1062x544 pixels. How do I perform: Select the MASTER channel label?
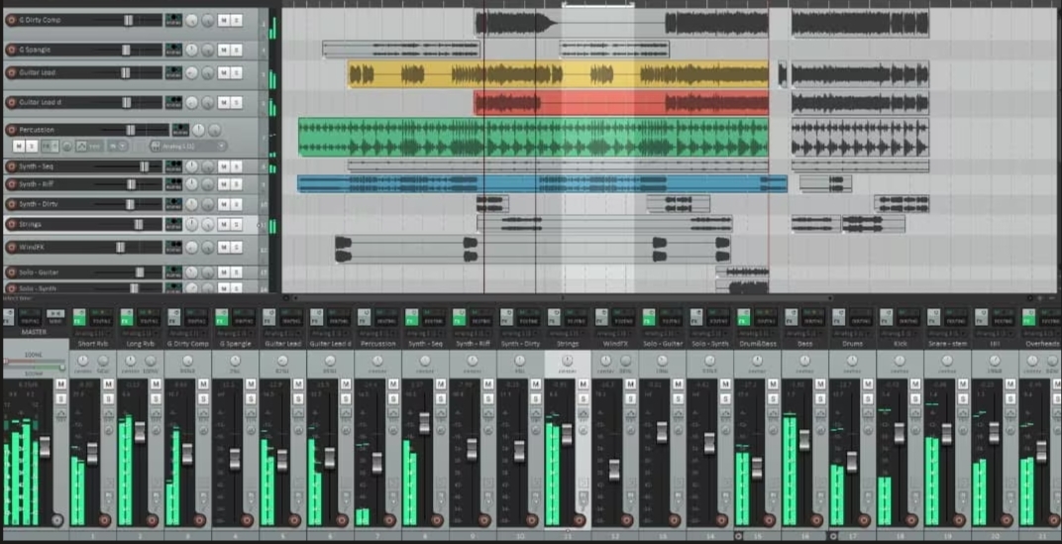pos(34,332)
